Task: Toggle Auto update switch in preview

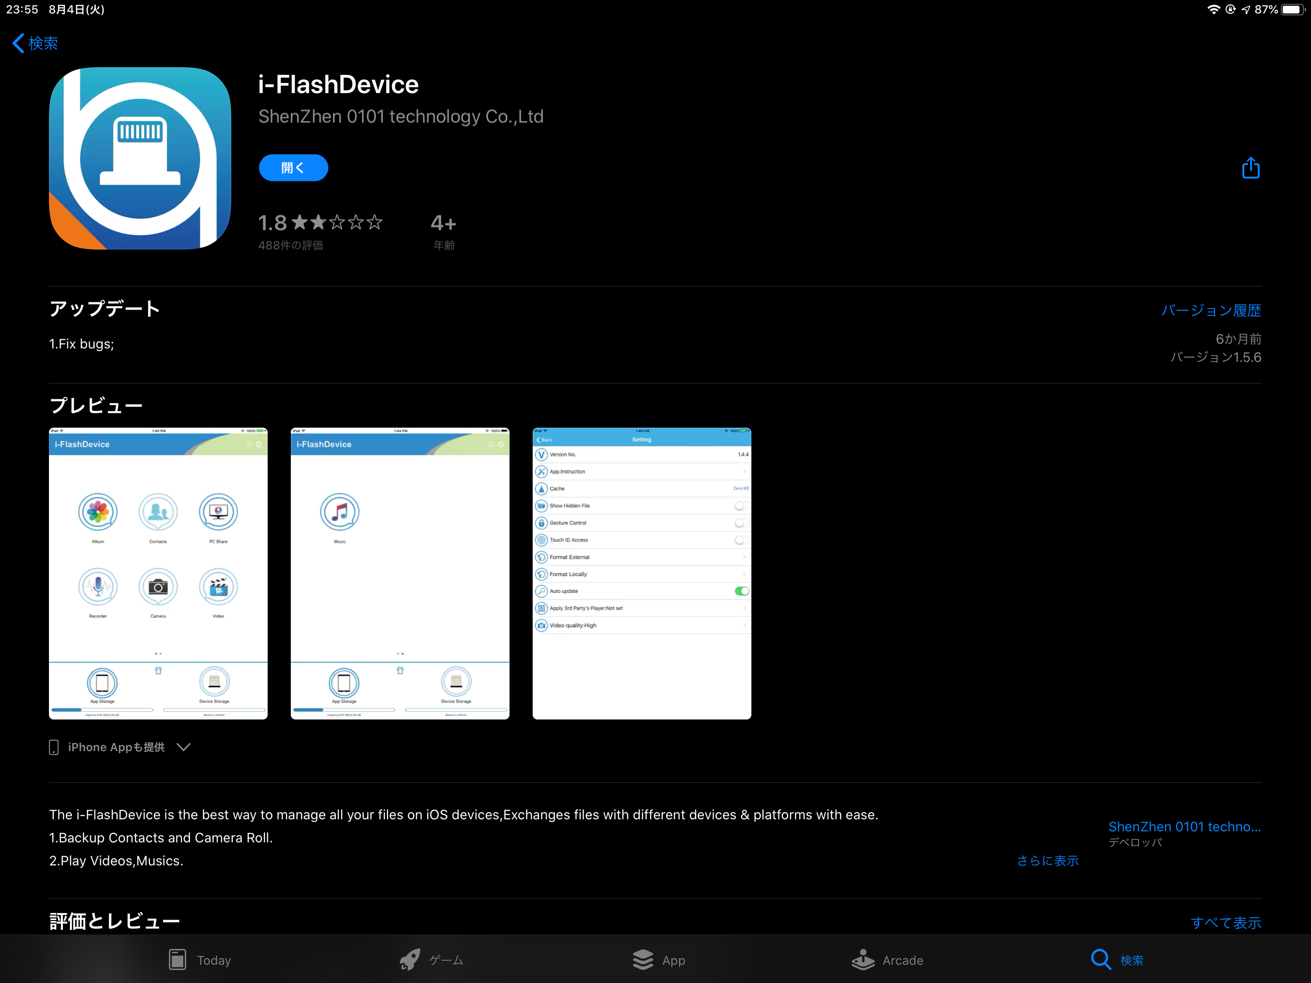Action: 741,591
